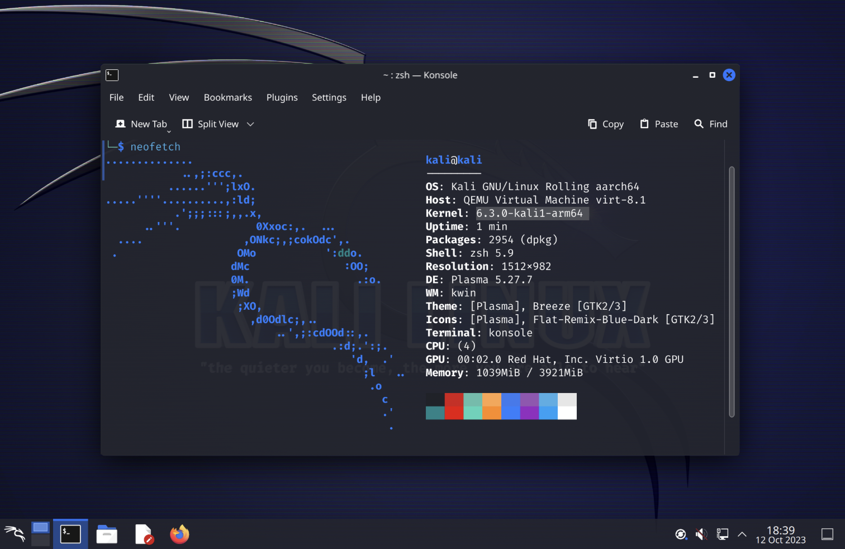Screen dimensions: 845x549
Task: Open the Settings menu
Action: point(329,97)
